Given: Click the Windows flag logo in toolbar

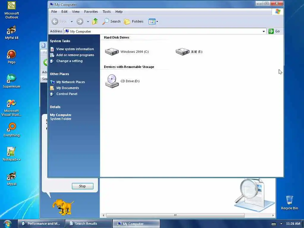Looking at the screenshot, I should coord(278,12).
